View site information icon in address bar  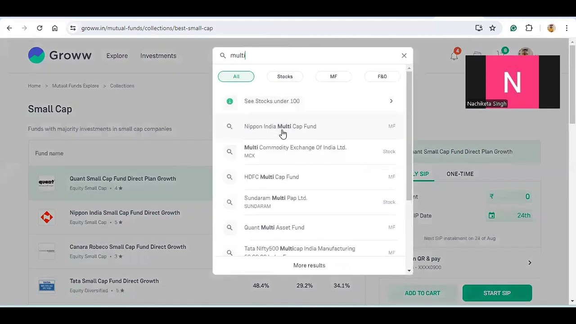pyautogui.click(x=73, y=28)
